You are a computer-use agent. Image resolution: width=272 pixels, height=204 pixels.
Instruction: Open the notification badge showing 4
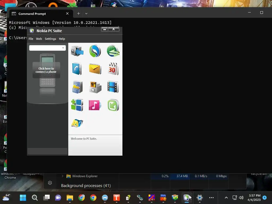click(x=265, y=197)
